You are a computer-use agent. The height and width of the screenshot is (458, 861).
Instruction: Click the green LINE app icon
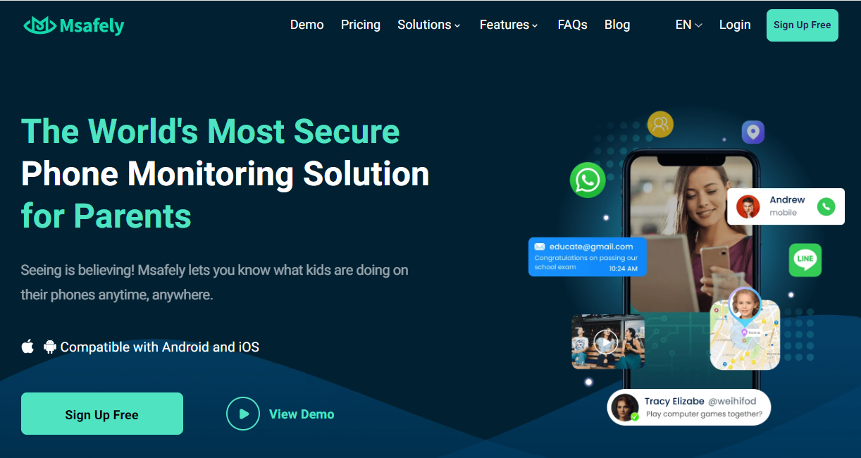pos(805,259)
